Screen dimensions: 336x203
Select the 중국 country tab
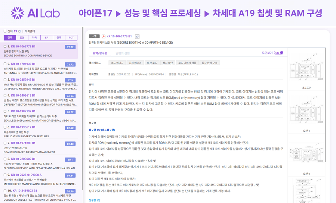59,38
